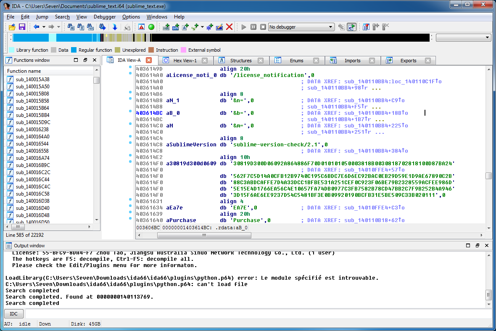496x331 pixels.
Task: Convert to code using the CODE plus icon
Action: click(x=166, y=27)
